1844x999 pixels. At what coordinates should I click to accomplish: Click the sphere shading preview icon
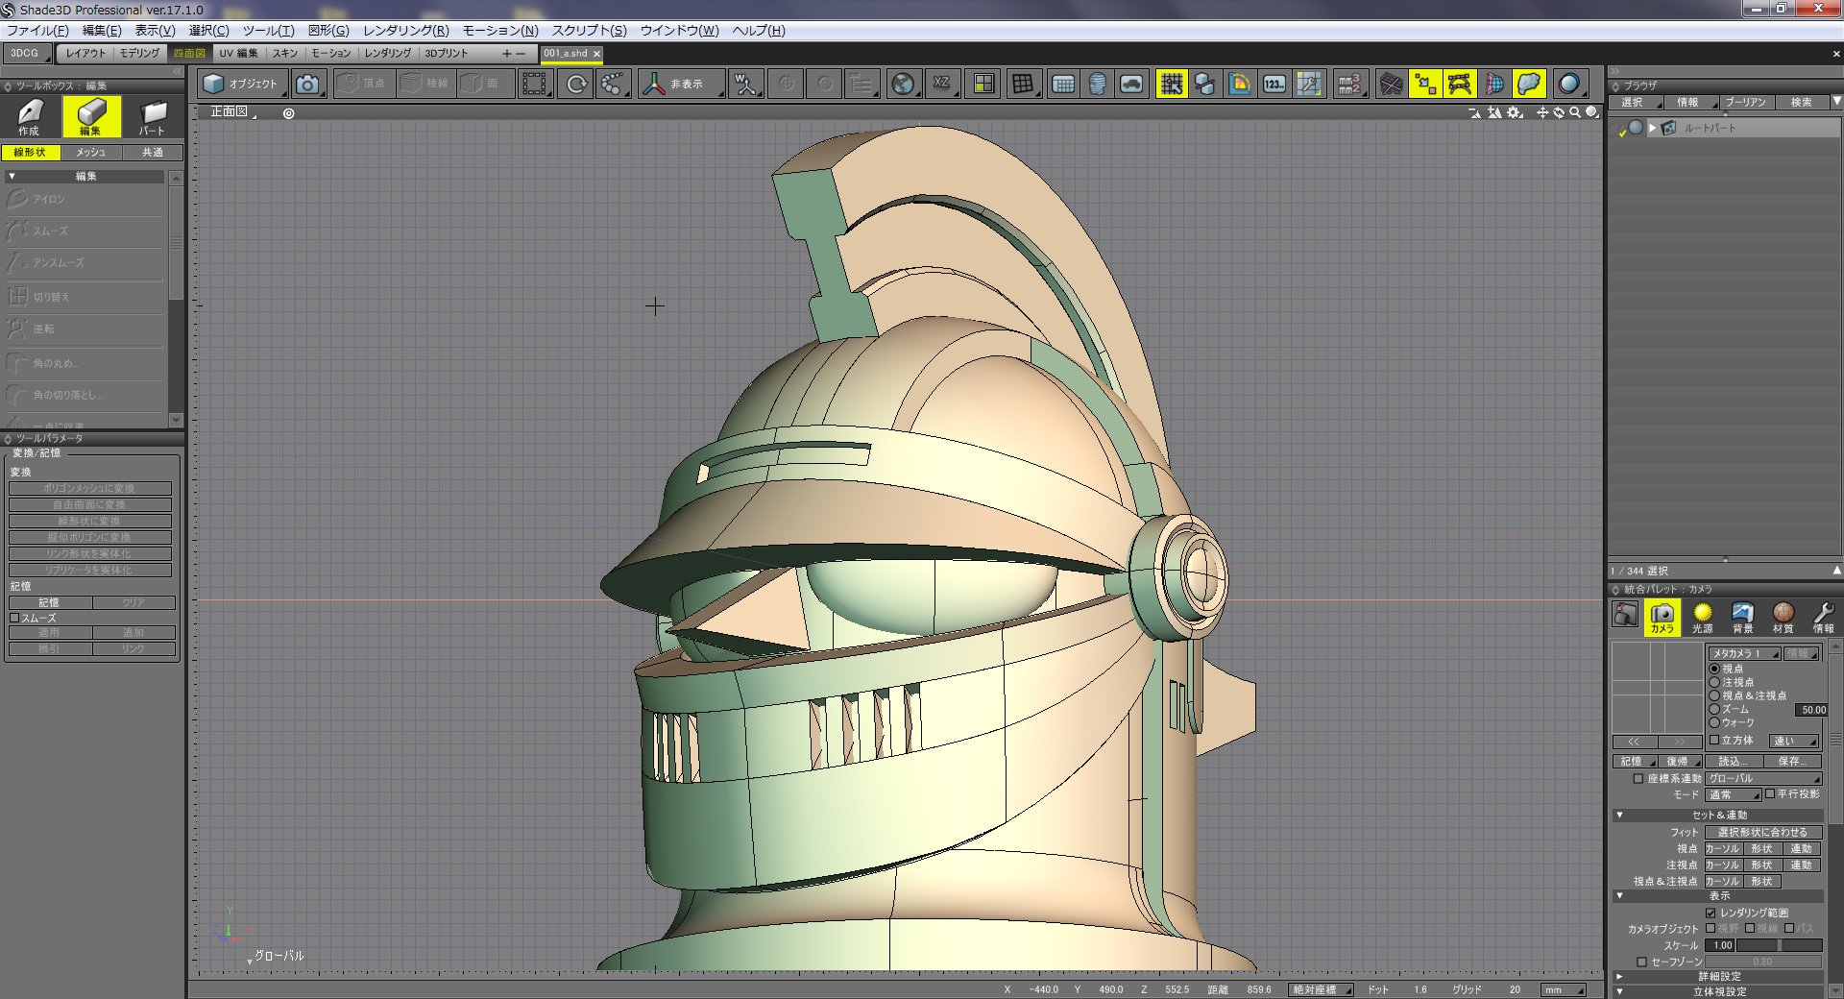tap(1570, 85)
